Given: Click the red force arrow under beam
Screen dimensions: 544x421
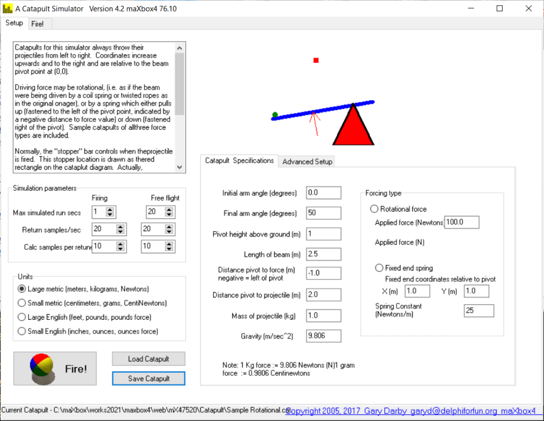Looking at the screenshot, I should pos(316,123).
